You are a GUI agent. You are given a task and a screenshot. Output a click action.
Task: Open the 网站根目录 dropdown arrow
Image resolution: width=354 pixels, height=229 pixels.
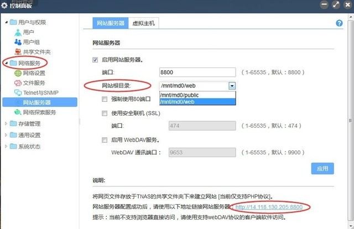coord(232,86)
